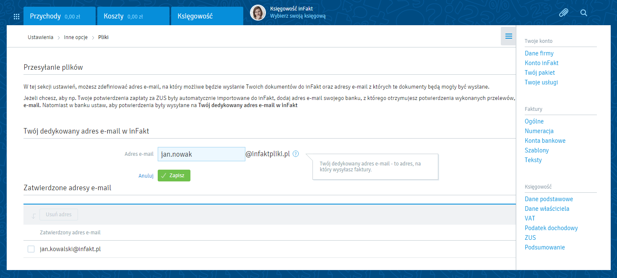Open Twój pakiet settings
This screenshot has width=617, height=278.
pyautogui.click(x=540, y=73)
